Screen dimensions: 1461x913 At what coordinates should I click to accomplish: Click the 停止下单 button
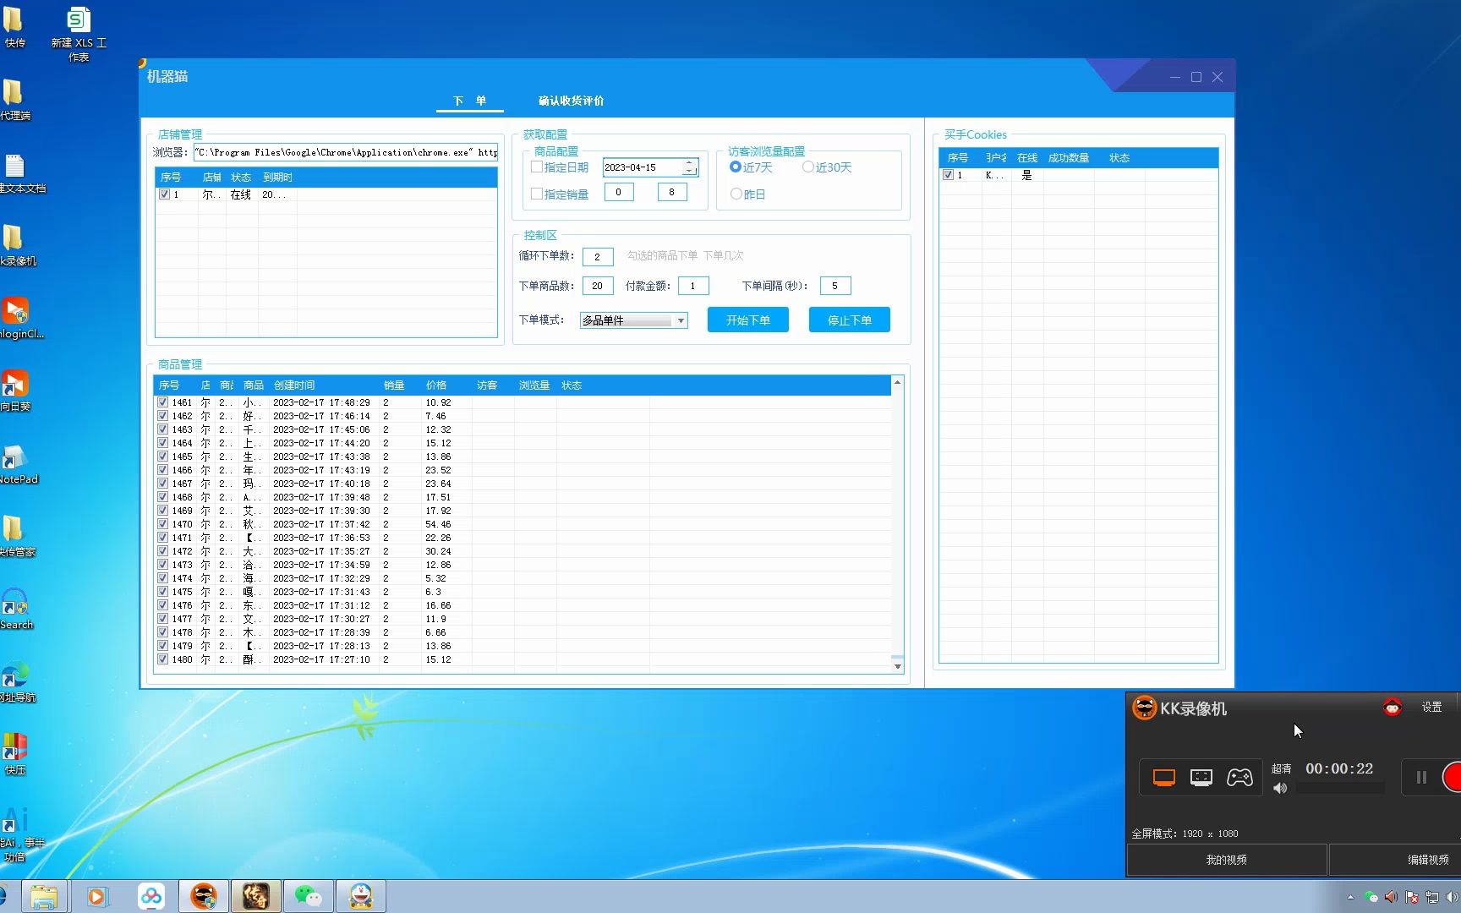849,320
